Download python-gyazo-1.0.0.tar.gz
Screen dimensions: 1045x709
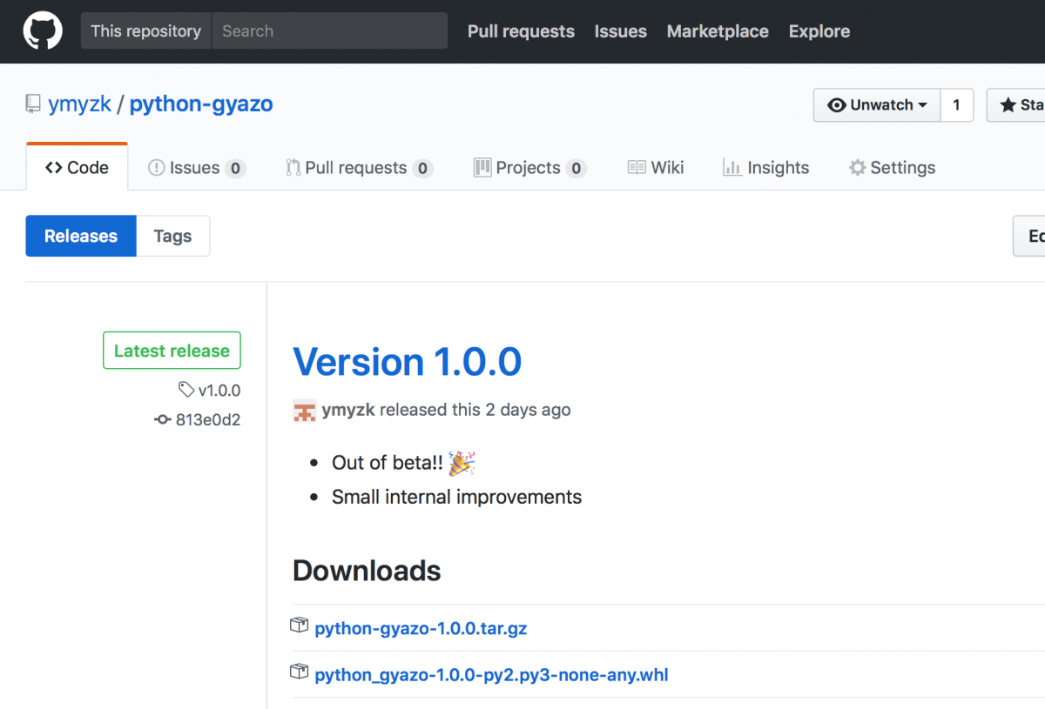pyautogui.click(x=421, y=628)
